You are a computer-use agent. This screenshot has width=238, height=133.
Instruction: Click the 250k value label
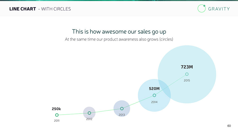coord(56,109)
